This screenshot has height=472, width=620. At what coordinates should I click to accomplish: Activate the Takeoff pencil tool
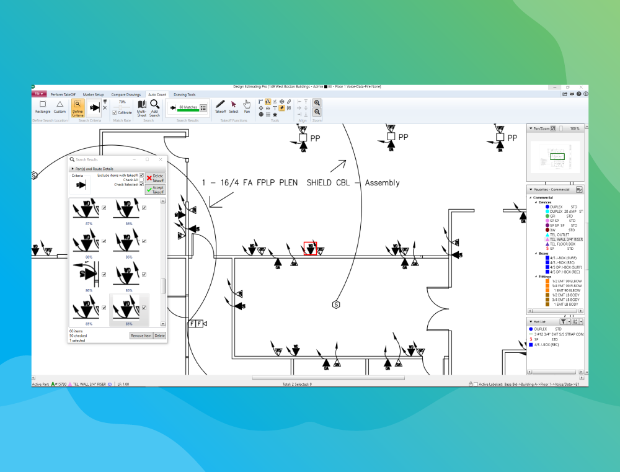220,107
